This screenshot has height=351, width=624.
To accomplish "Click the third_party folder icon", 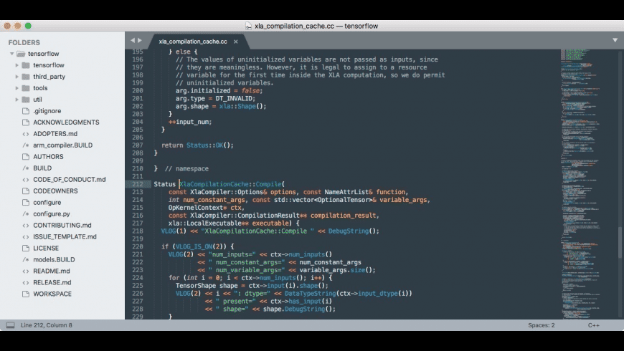I will coord(26,77).
